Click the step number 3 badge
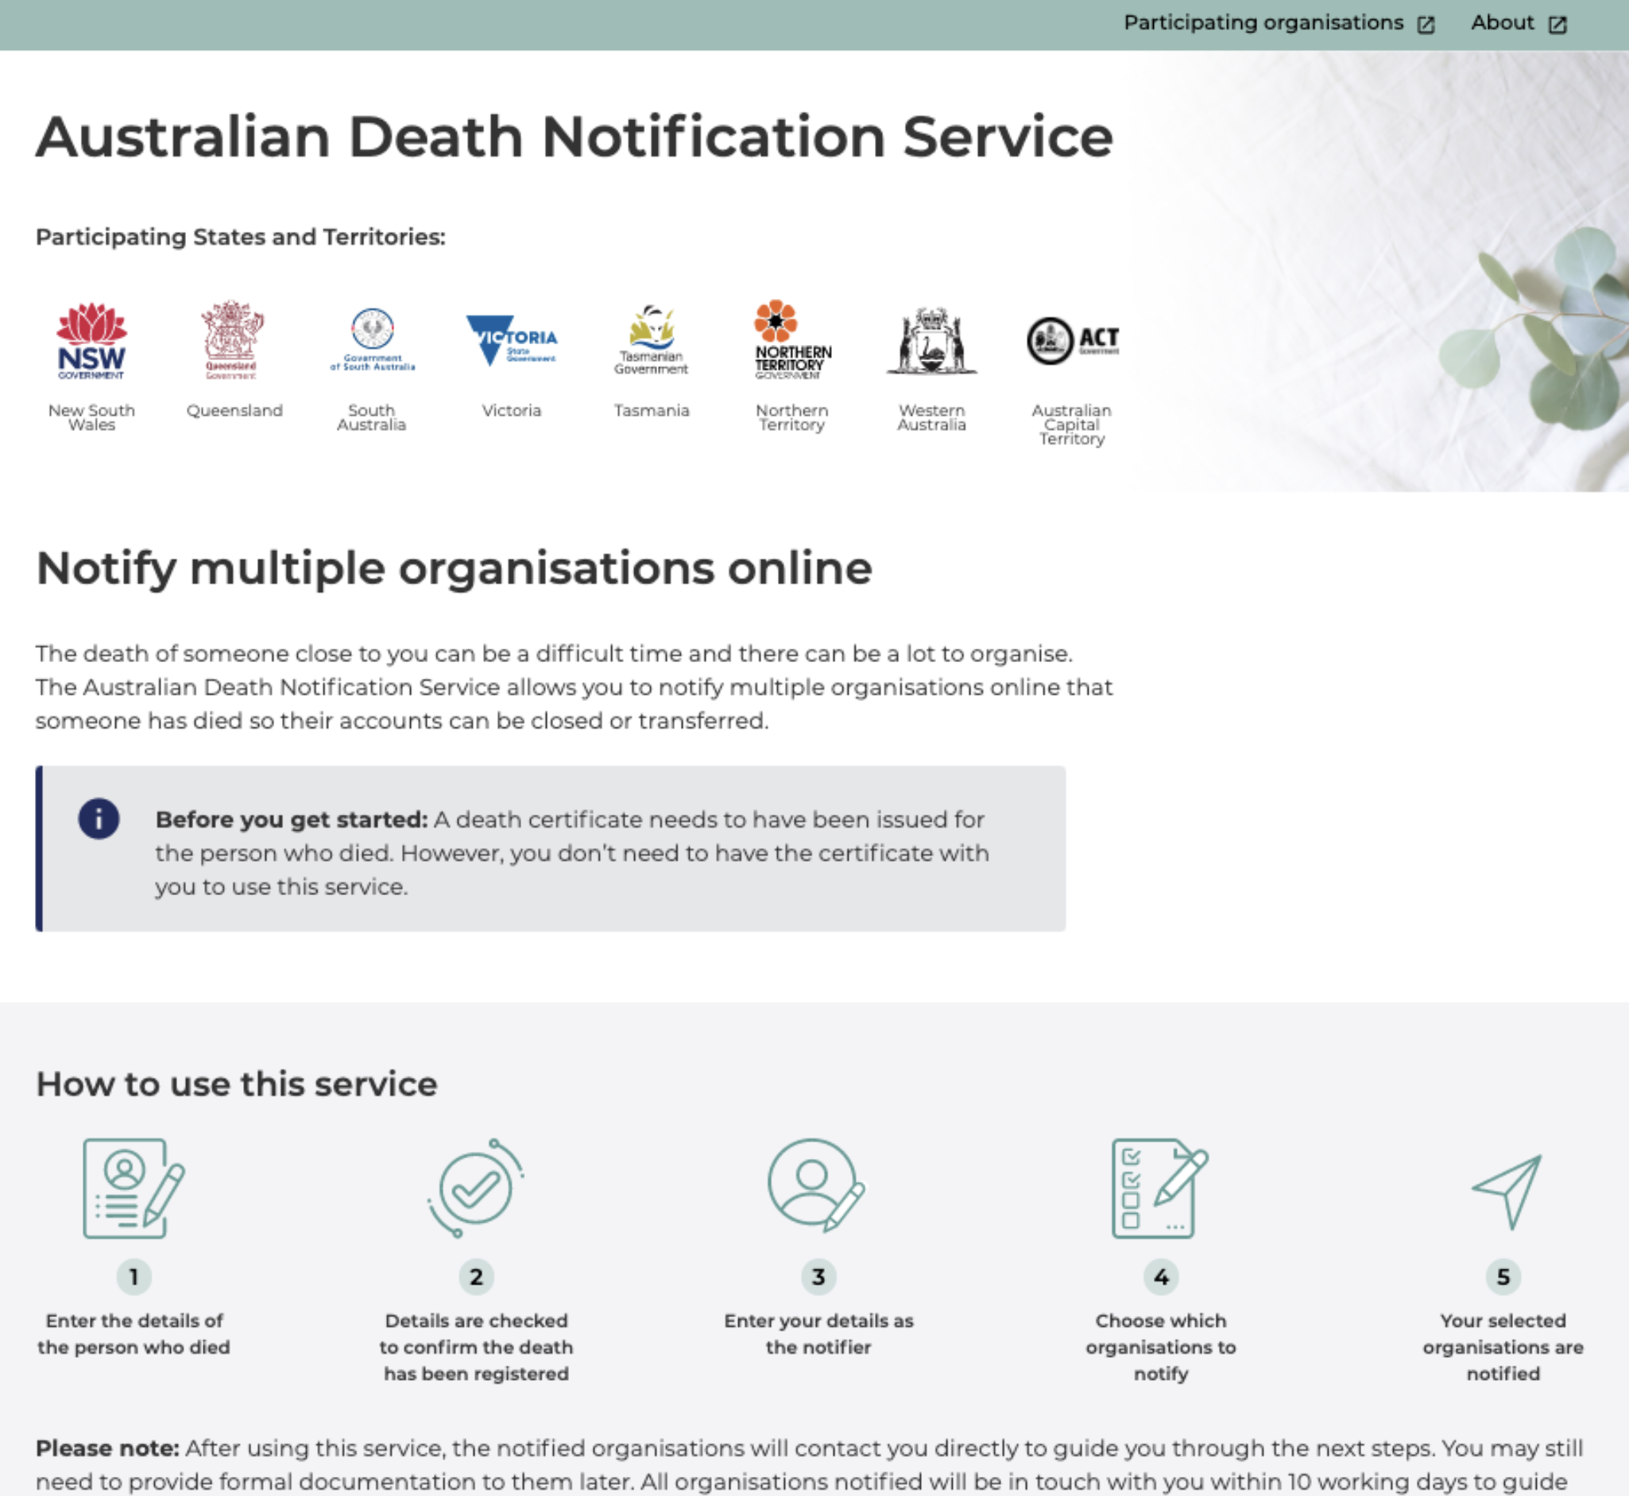Image resolution: width=1629 pixels, height=1496 pixels. tap(818, 1277)
